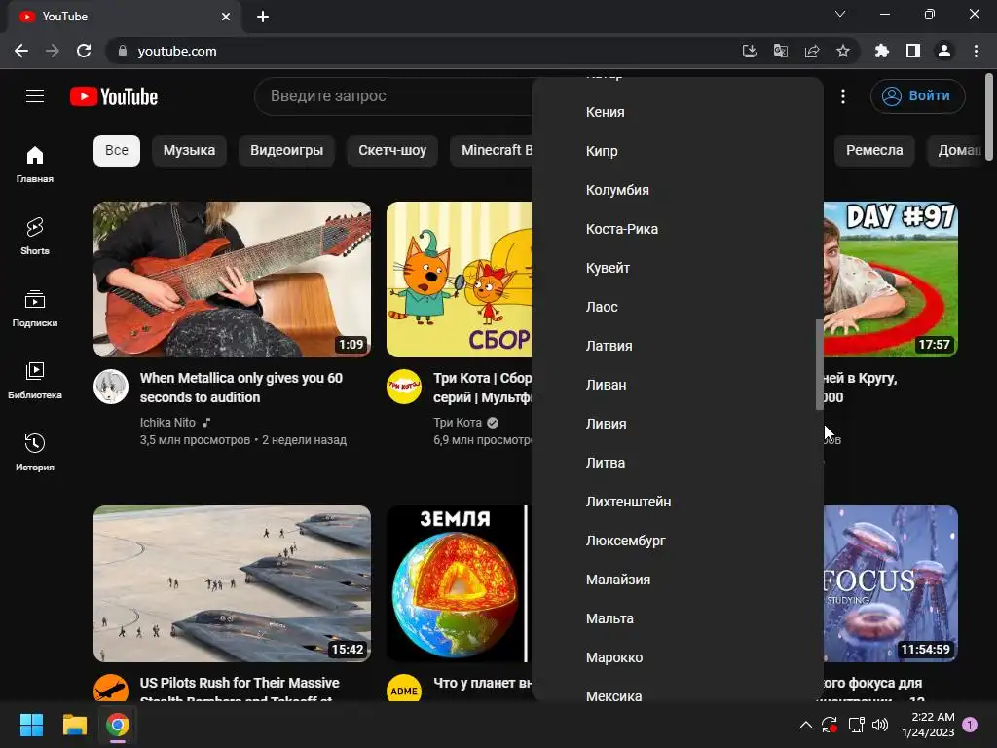
Task: Open Ichika Nito channel link
Action: [167, 423]
